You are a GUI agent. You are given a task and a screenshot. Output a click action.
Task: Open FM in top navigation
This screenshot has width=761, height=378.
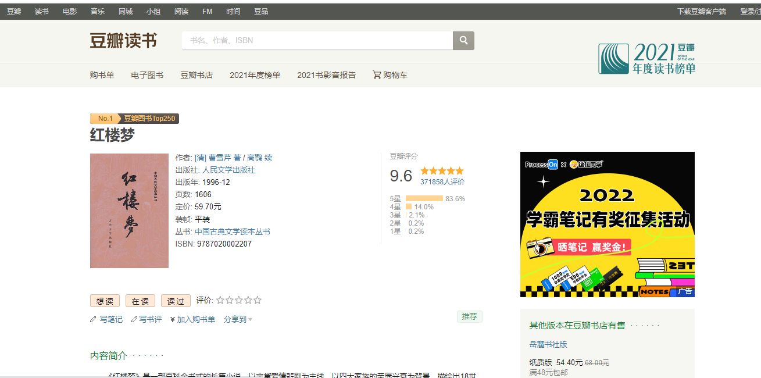208,12
